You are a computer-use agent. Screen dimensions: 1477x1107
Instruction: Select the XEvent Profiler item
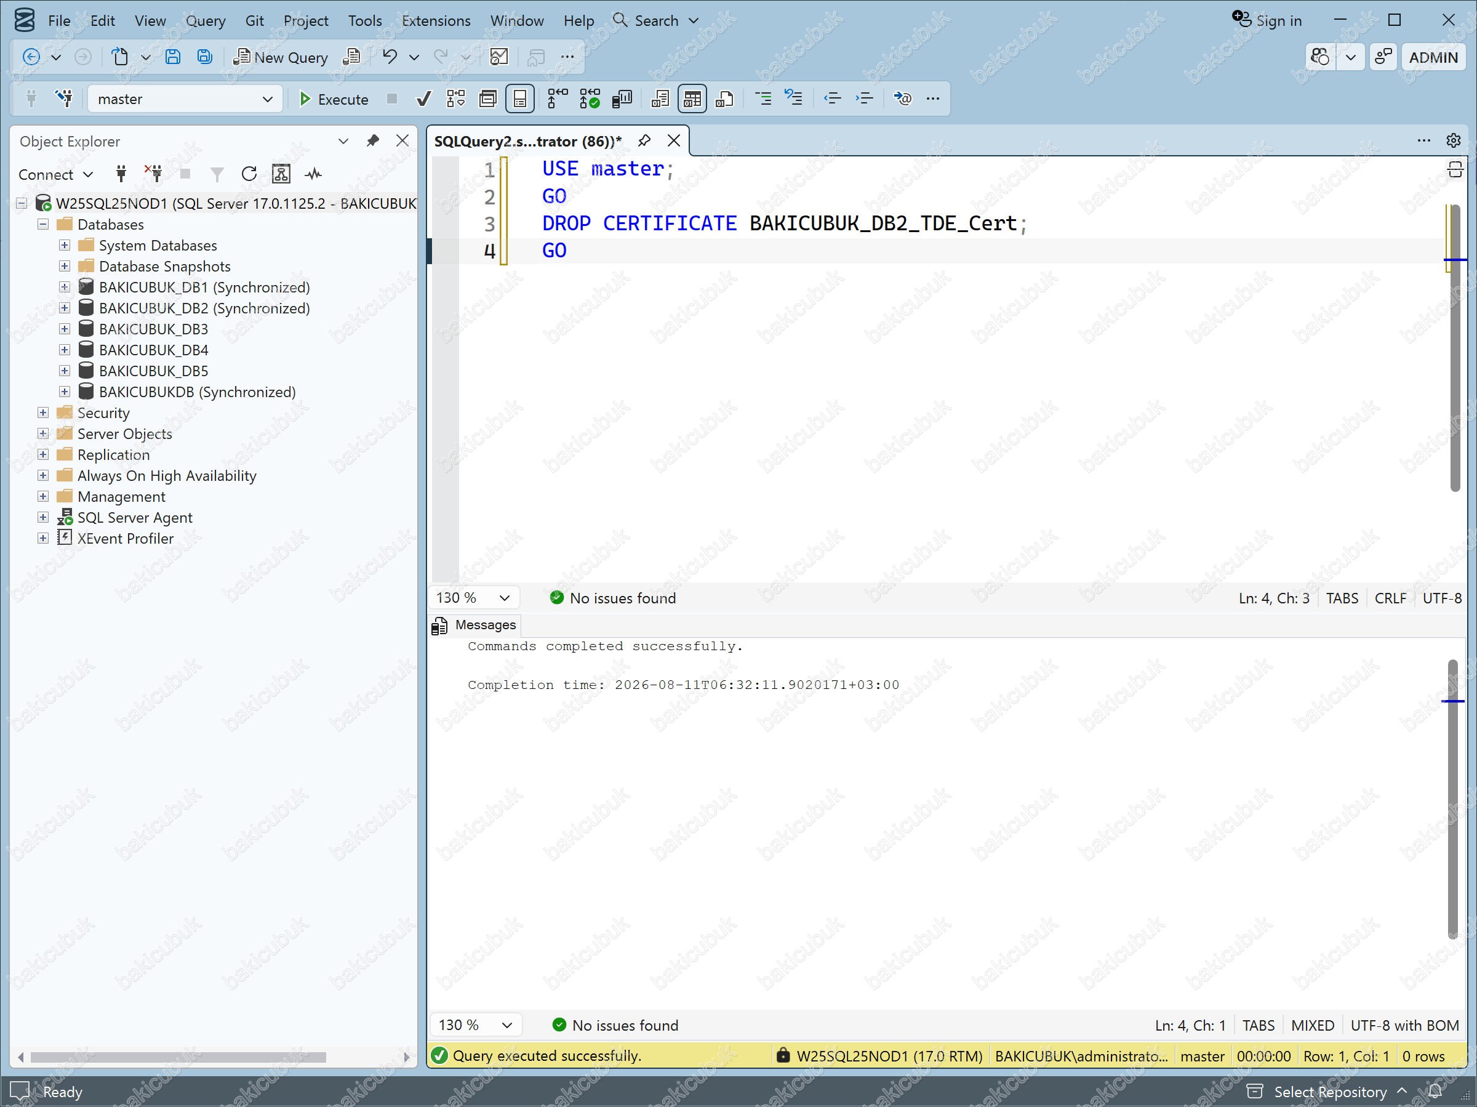pyautogui.click(x=126, y=538)
